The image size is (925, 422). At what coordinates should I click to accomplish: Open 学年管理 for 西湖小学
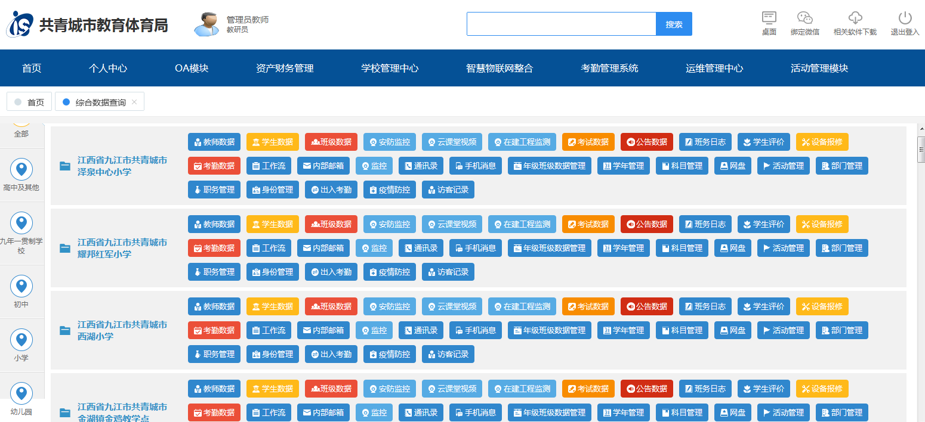624,330
